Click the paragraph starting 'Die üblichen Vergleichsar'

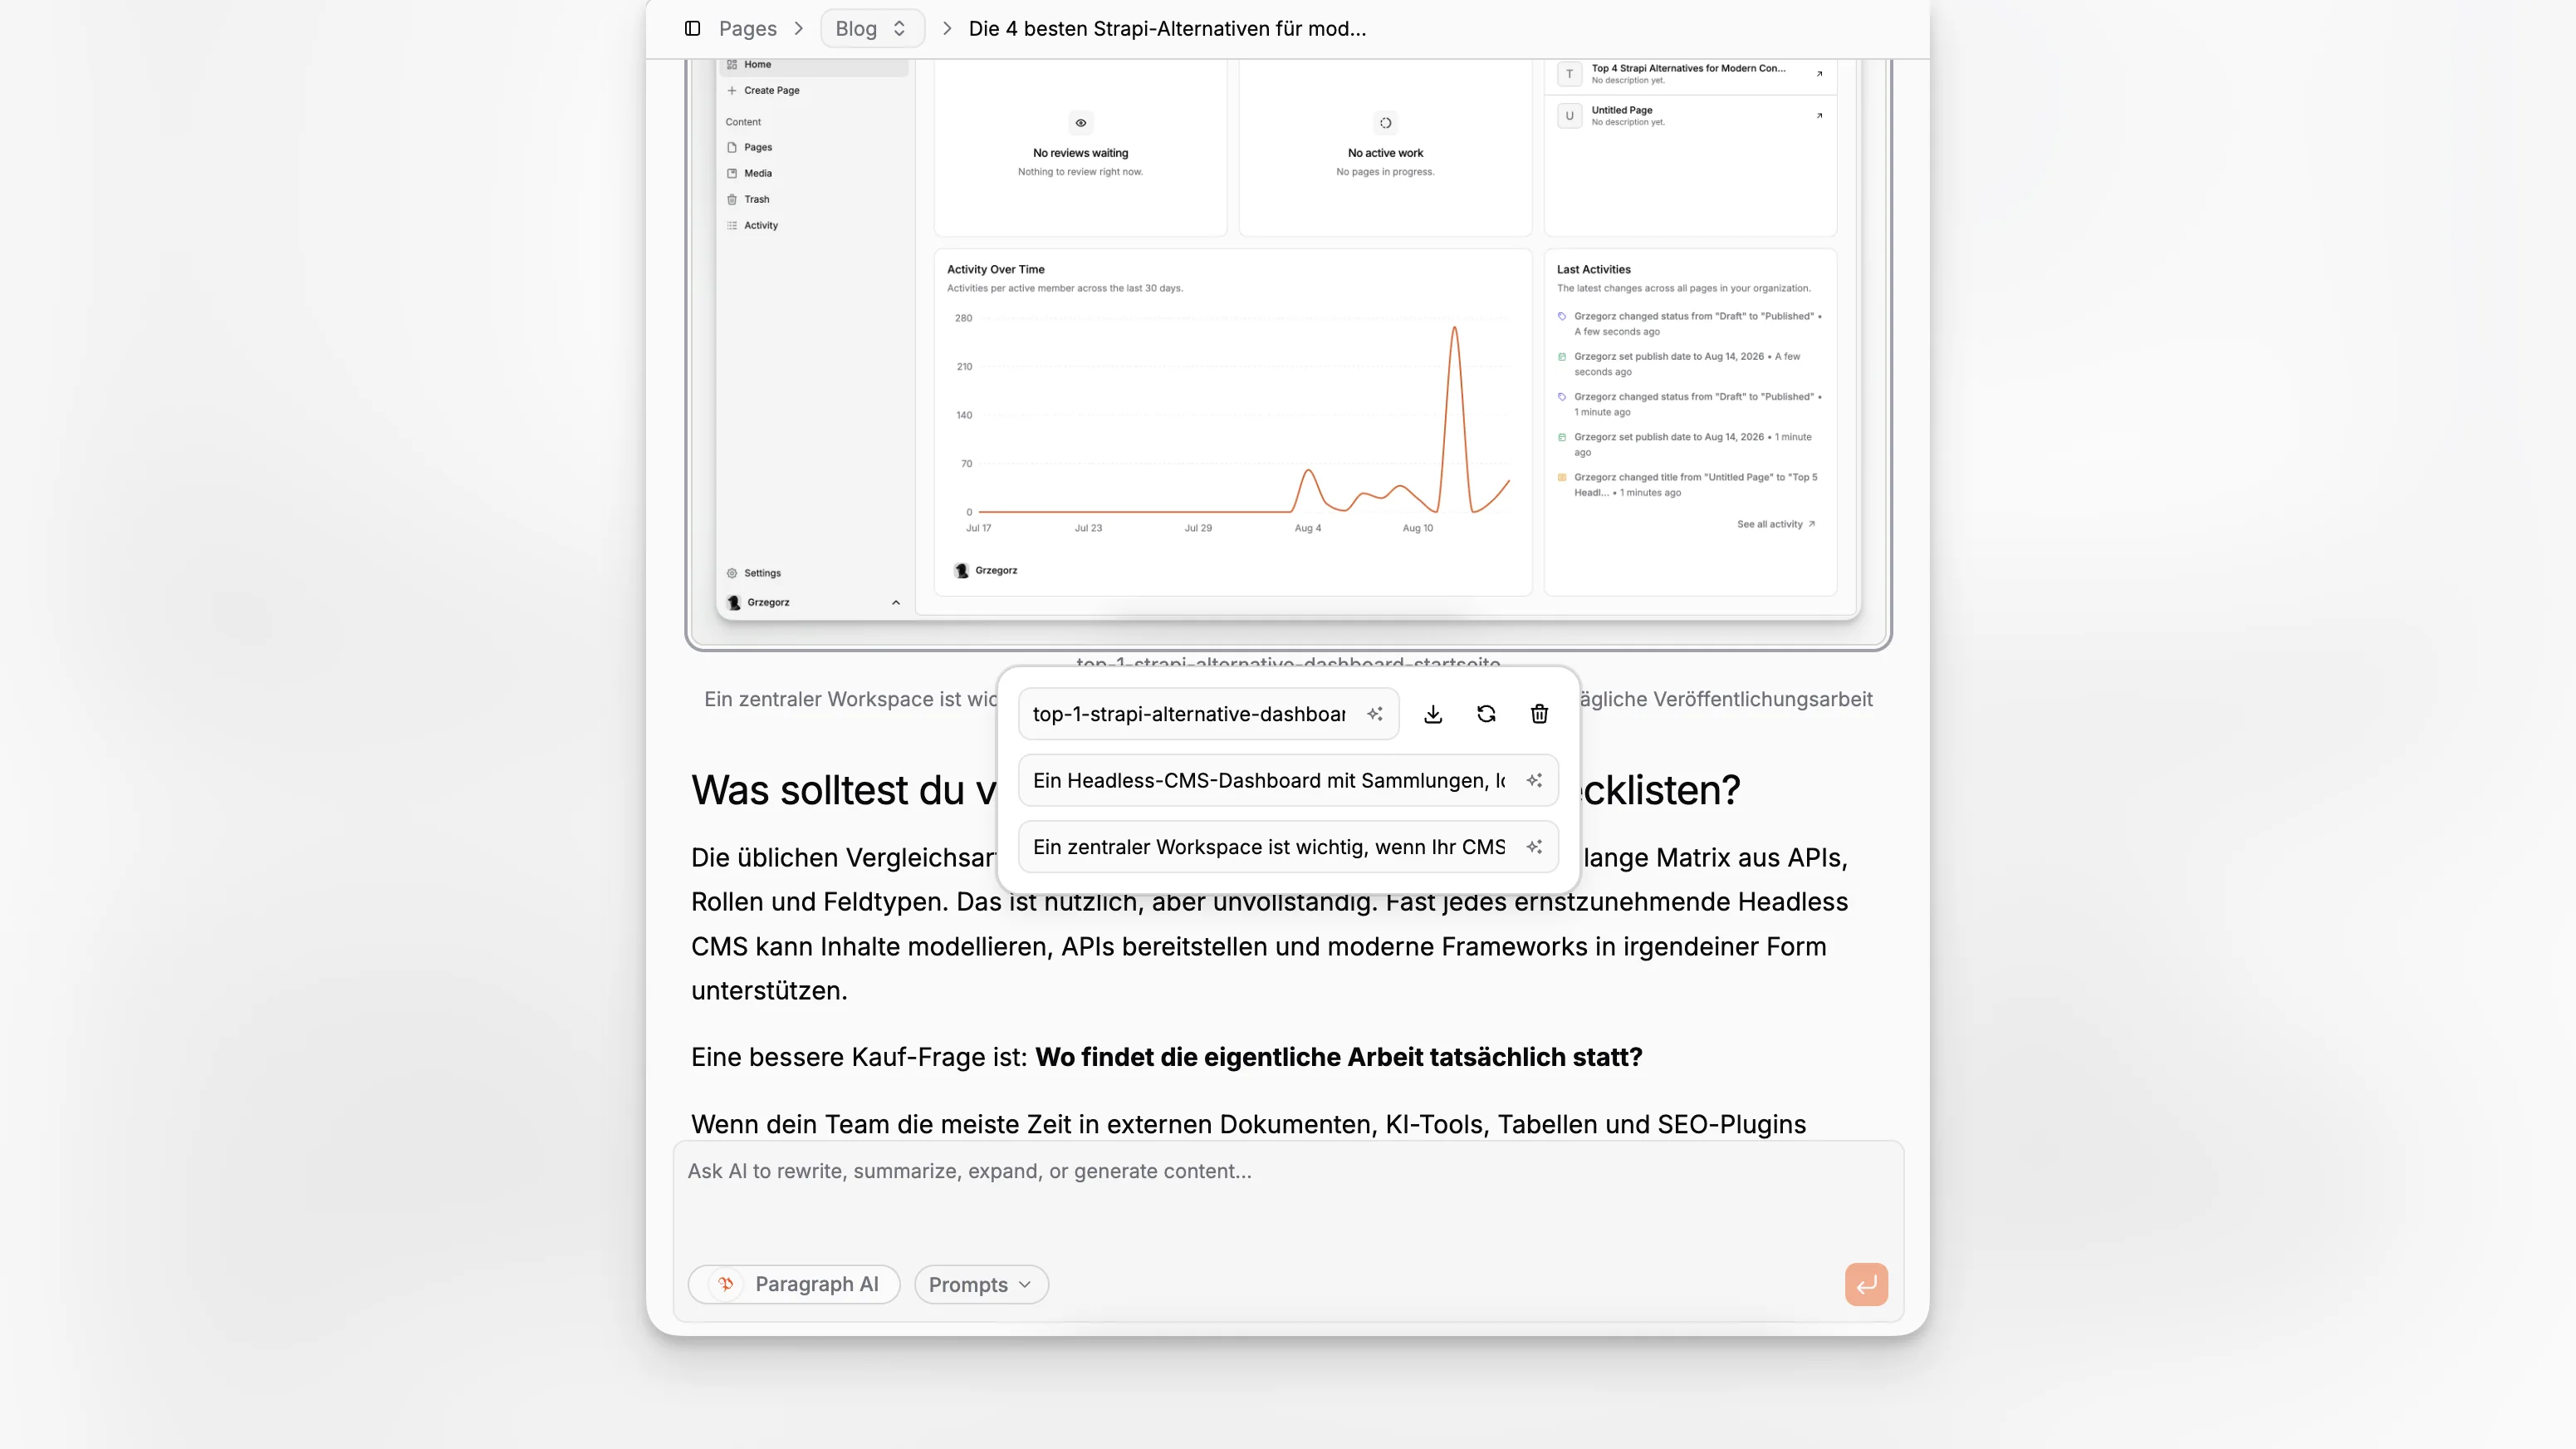click(1270, 924)
